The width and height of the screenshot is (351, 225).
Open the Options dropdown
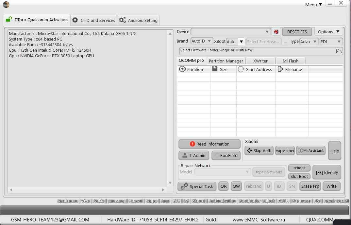[x=328, y=32]
